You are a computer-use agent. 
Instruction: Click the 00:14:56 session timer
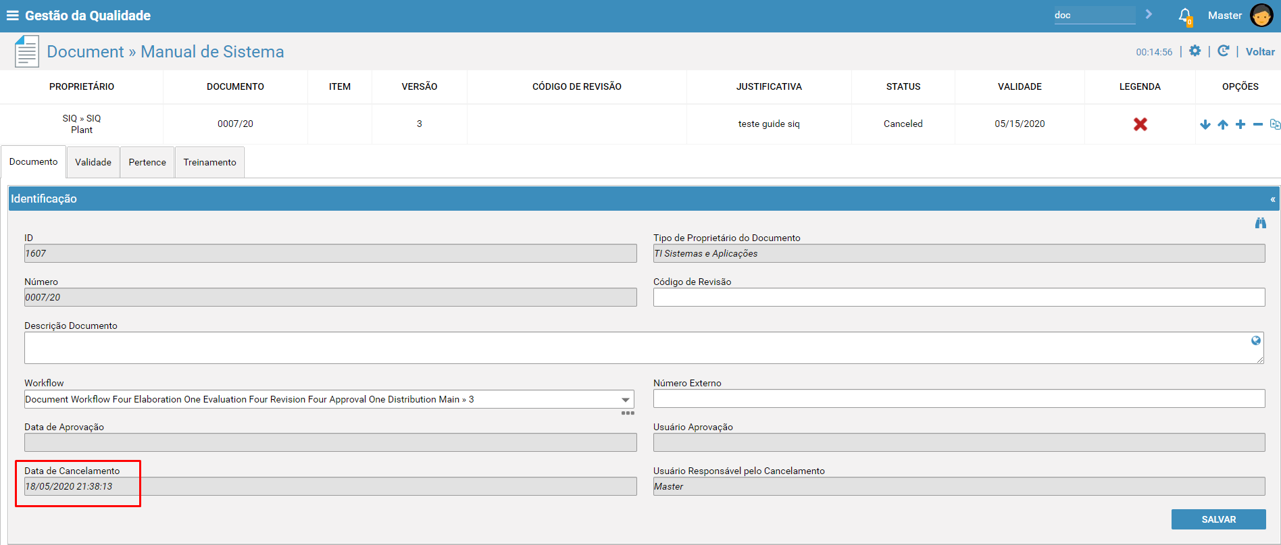click(1154, 52)
